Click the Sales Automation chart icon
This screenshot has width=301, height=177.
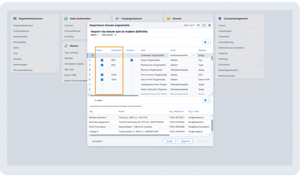66,18
